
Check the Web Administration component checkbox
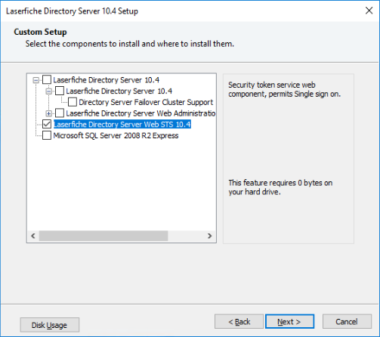pyautogui.click(x=60, y=113)
